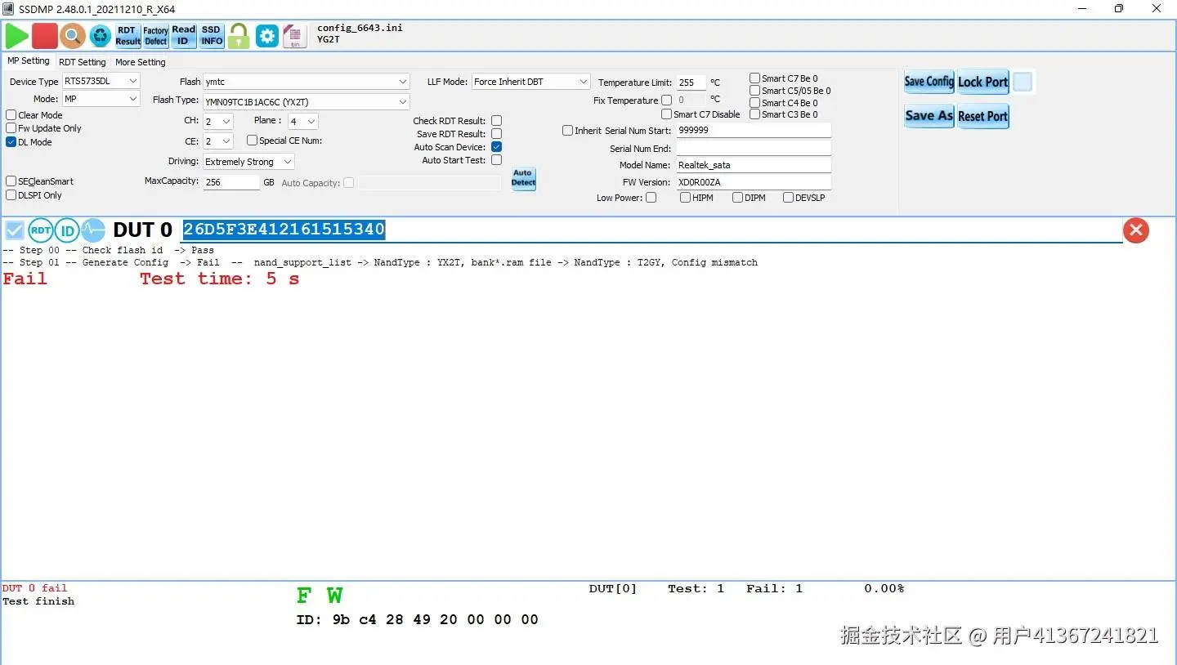The width and height of the screenshot is (1177, 665).
Task: Open the Flash dropdown showing ymtc
Action: (307, 82)
